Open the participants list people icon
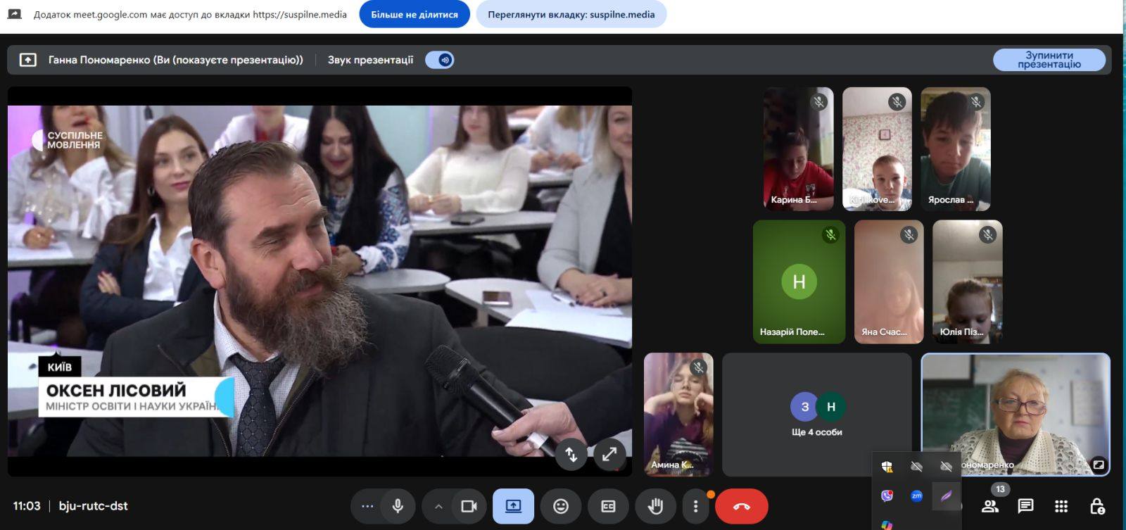 click(x=990, y=506)
